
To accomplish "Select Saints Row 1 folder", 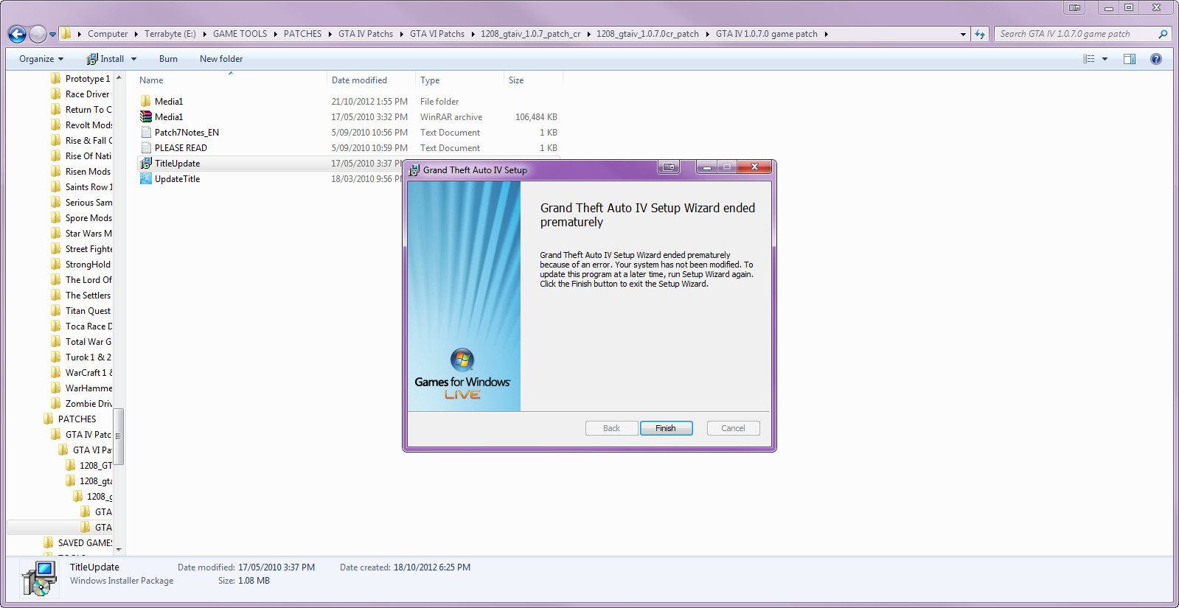I will (x=88, y=187).
